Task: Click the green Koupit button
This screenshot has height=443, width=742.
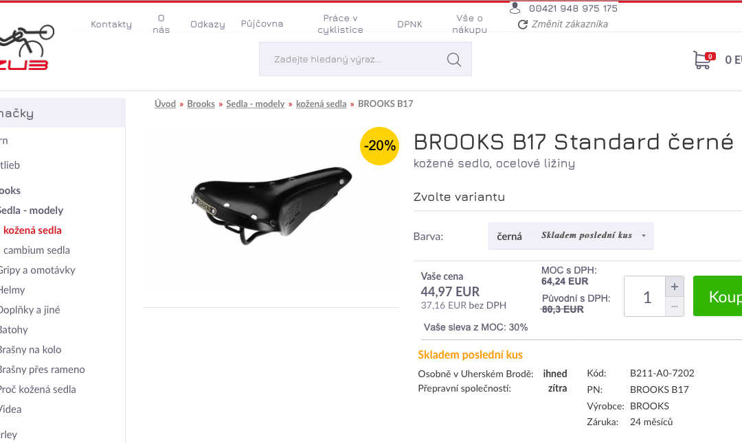Action: point(718,296)
